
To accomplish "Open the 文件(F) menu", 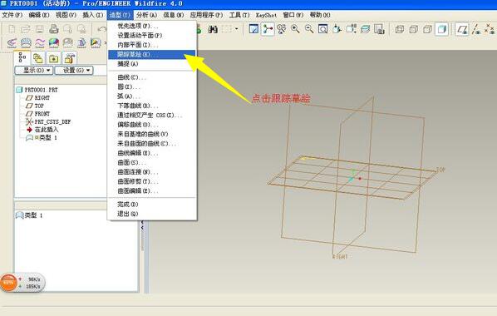I will click(x=12, y=15).
